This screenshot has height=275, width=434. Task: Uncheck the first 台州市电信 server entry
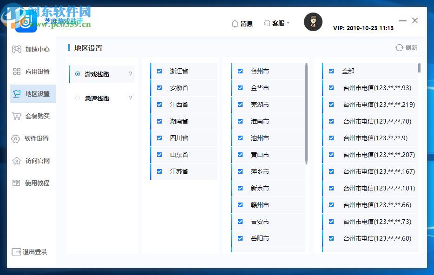click(x=331, y=88)
